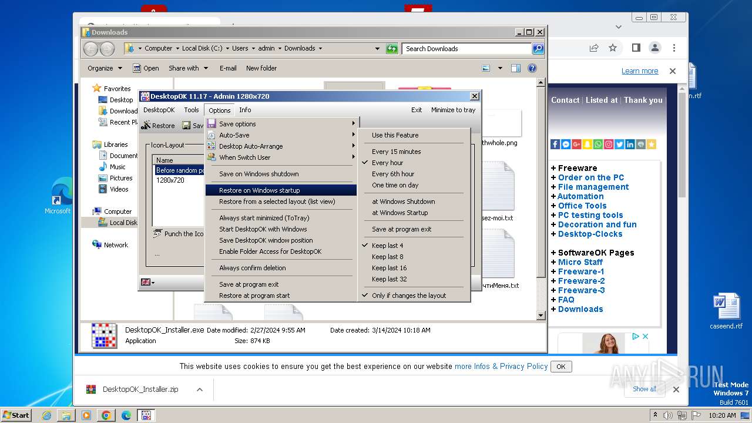Click the Explorer help question-mark icon
752x423 pixels.
(x=532, y=68)
